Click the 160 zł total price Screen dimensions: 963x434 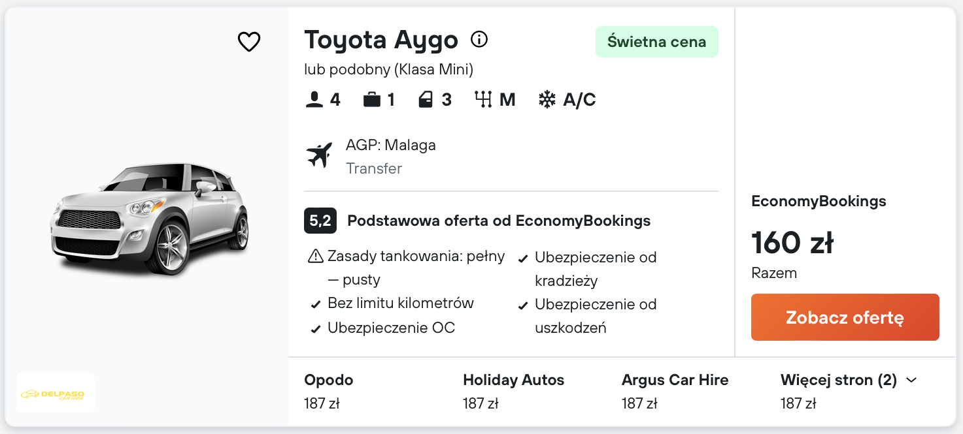792,243
